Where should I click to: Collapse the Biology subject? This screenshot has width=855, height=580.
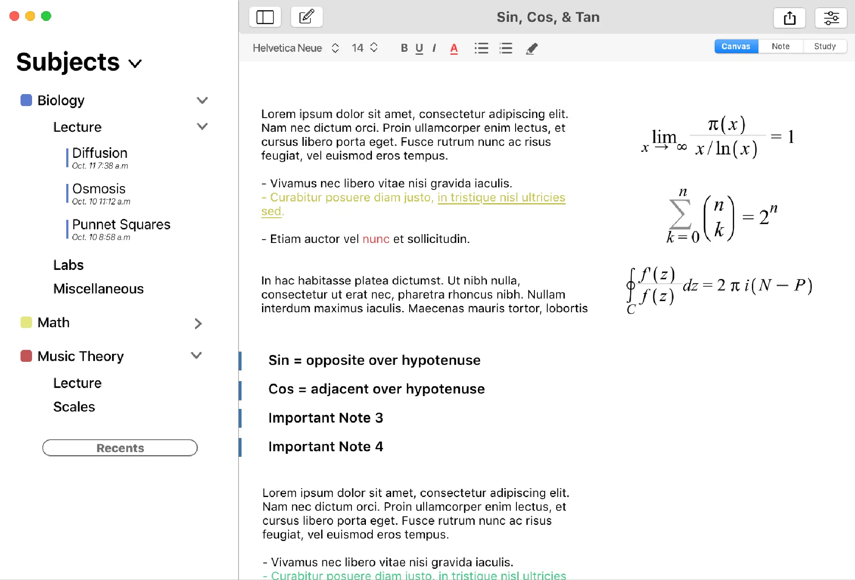coord(202,101)
